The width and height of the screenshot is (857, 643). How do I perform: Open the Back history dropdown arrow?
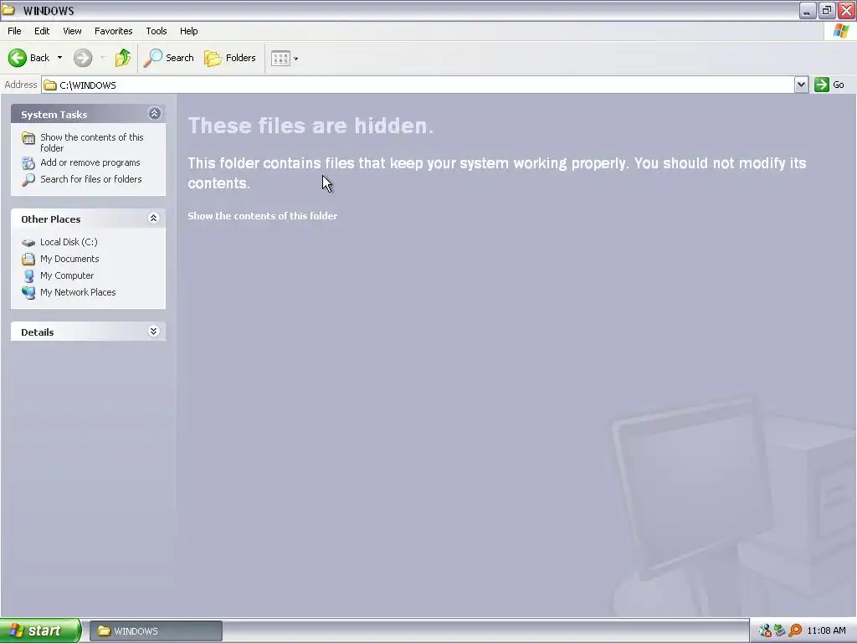tap(59, 58)
